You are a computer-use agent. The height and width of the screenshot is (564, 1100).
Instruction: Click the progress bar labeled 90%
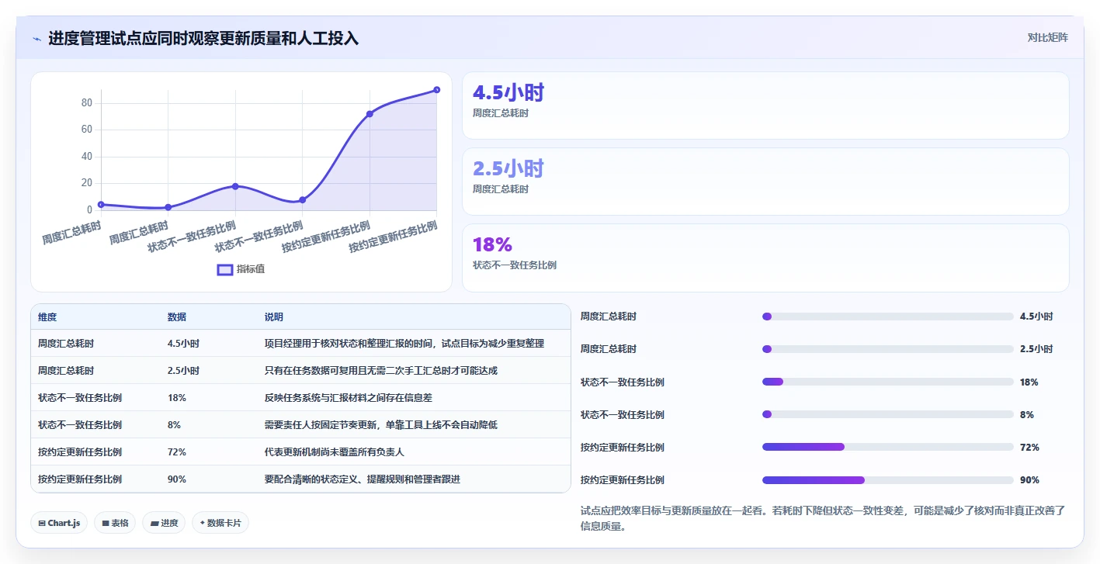[x=888, y=479]
